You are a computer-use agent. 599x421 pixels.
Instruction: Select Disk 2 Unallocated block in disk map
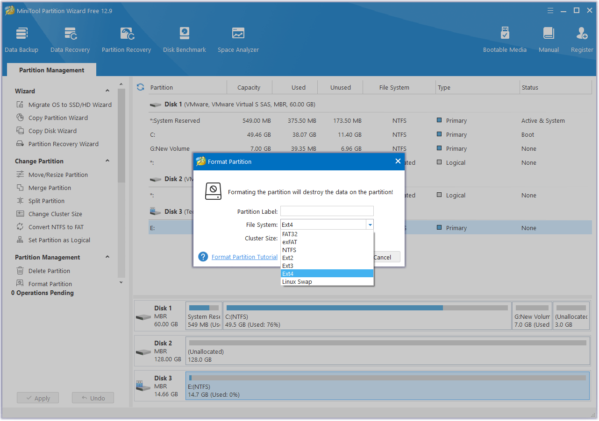387,351
